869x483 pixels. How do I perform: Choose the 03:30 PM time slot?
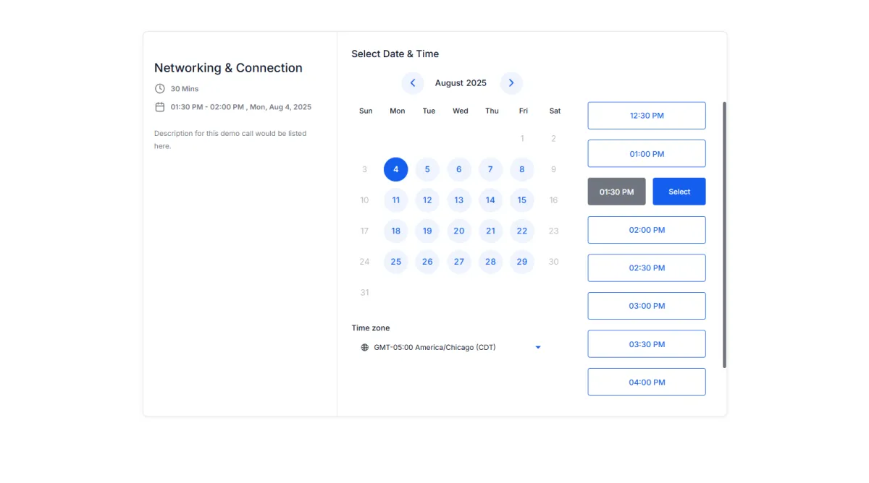click(647, 344)
